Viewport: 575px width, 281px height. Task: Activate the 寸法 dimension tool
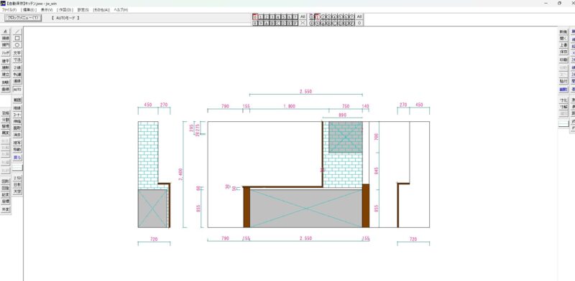(x=17, y=59)
